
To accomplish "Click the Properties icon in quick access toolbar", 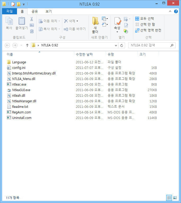I will [13, 4].
